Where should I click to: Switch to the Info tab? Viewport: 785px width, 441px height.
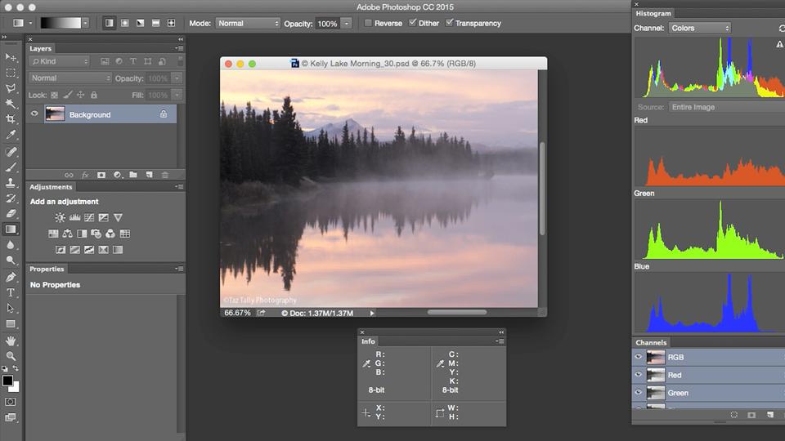tap(369, 341)
